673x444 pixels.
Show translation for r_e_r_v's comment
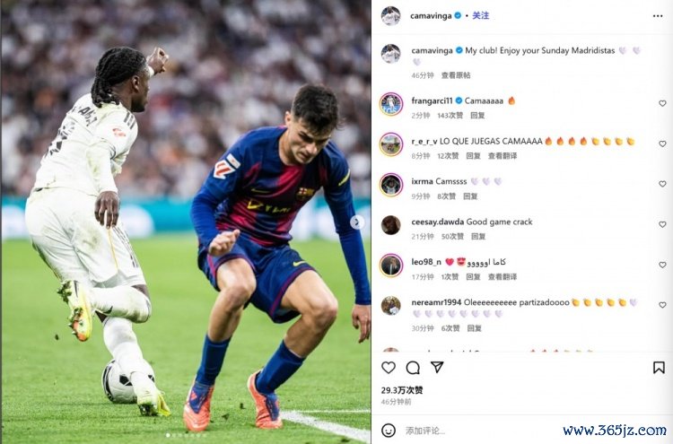pyautogui.click(x=503, y=156)
